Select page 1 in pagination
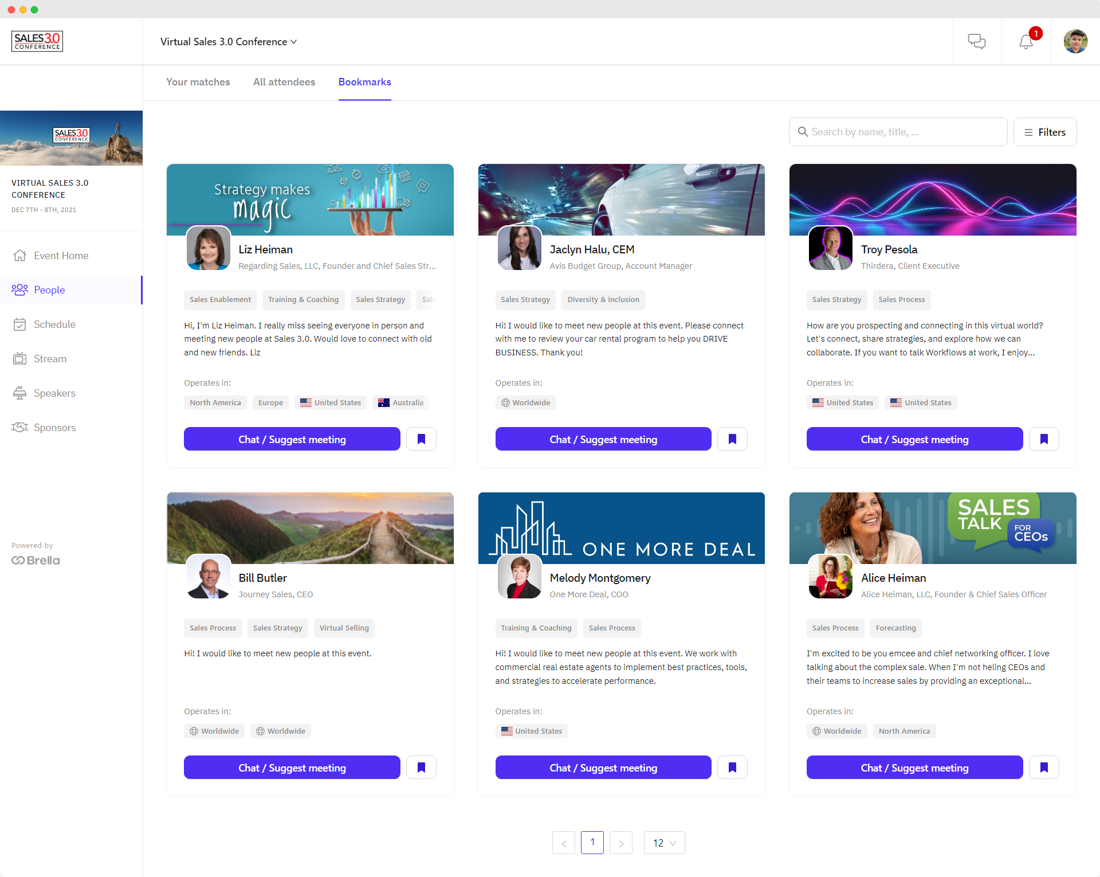The height and width of the screenshot is (877, 1100). tap(592, 843)
